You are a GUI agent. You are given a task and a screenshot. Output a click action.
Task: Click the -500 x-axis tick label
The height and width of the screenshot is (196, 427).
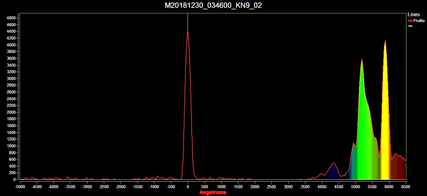coord(171,187)
